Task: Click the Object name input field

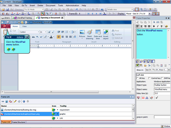Action: tap(162, 89)
